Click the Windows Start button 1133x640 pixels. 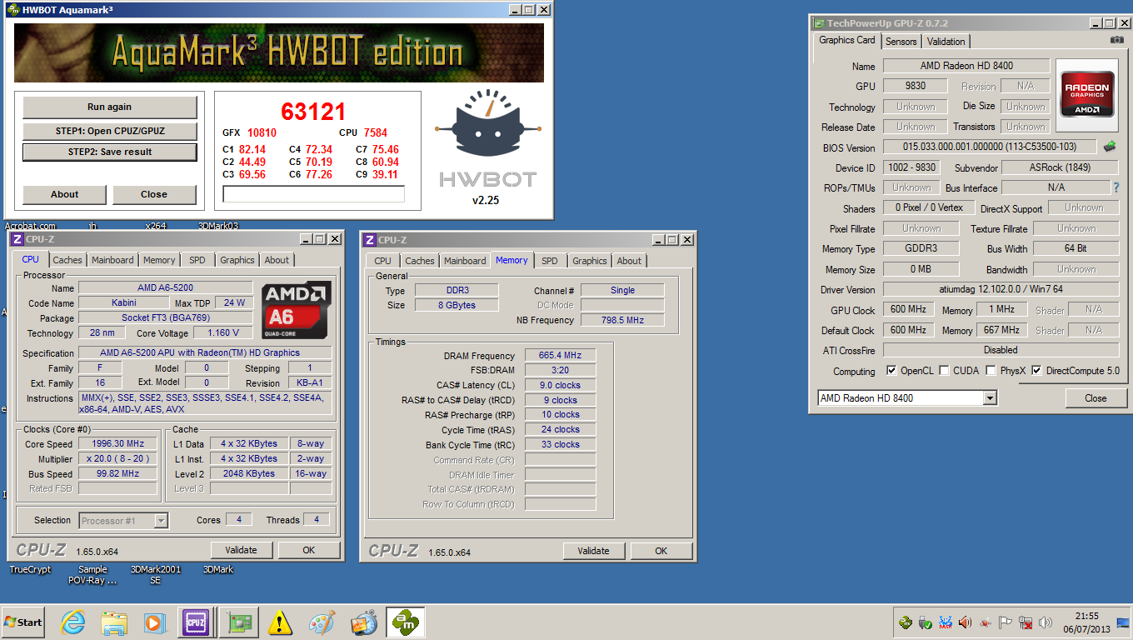click(x=23, y=622)
